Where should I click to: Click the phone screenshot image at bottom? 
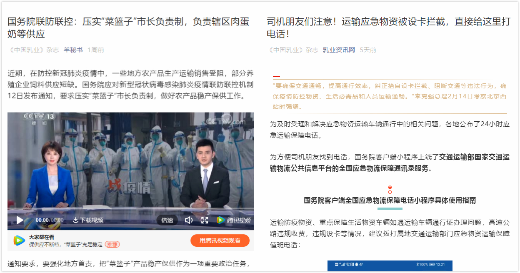click(x=390, y=266)
